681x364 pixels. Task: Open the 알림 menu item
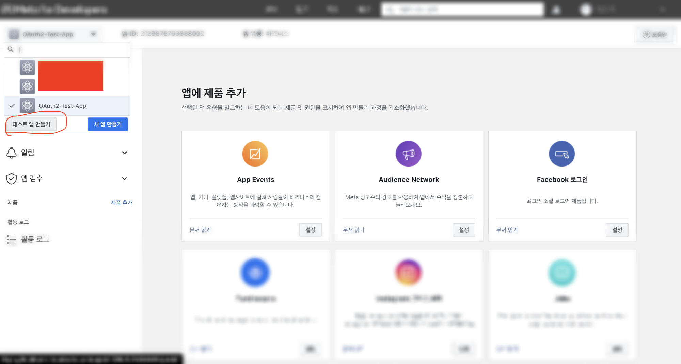pyautogui.click(x=67, y=153)
